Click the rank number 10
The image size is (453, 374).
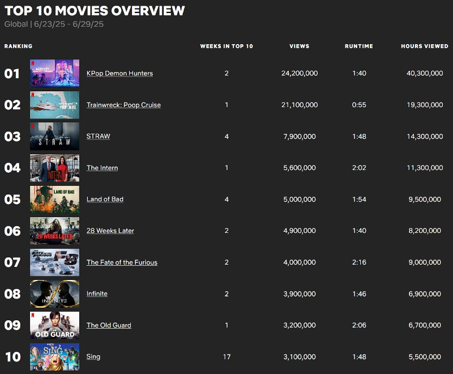13,357
